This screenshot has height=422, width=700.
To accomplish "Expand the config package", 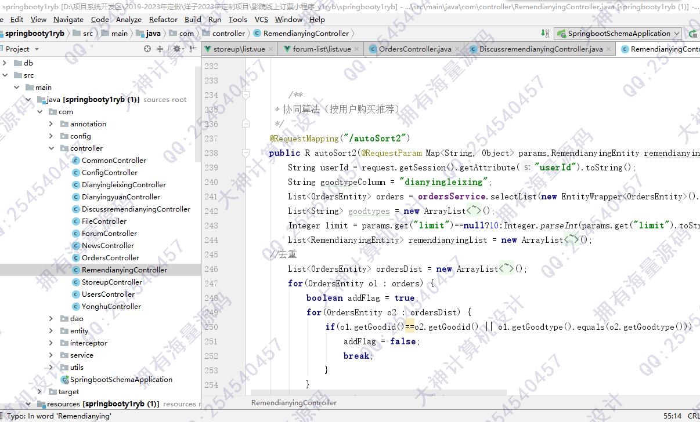I will click(x=50, y=136).
